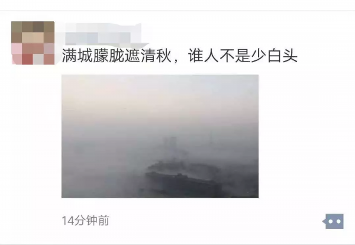Click the phrase 谁人不是少白头
The width and height of the screenshot is (355, 245).
coord(243,55)
